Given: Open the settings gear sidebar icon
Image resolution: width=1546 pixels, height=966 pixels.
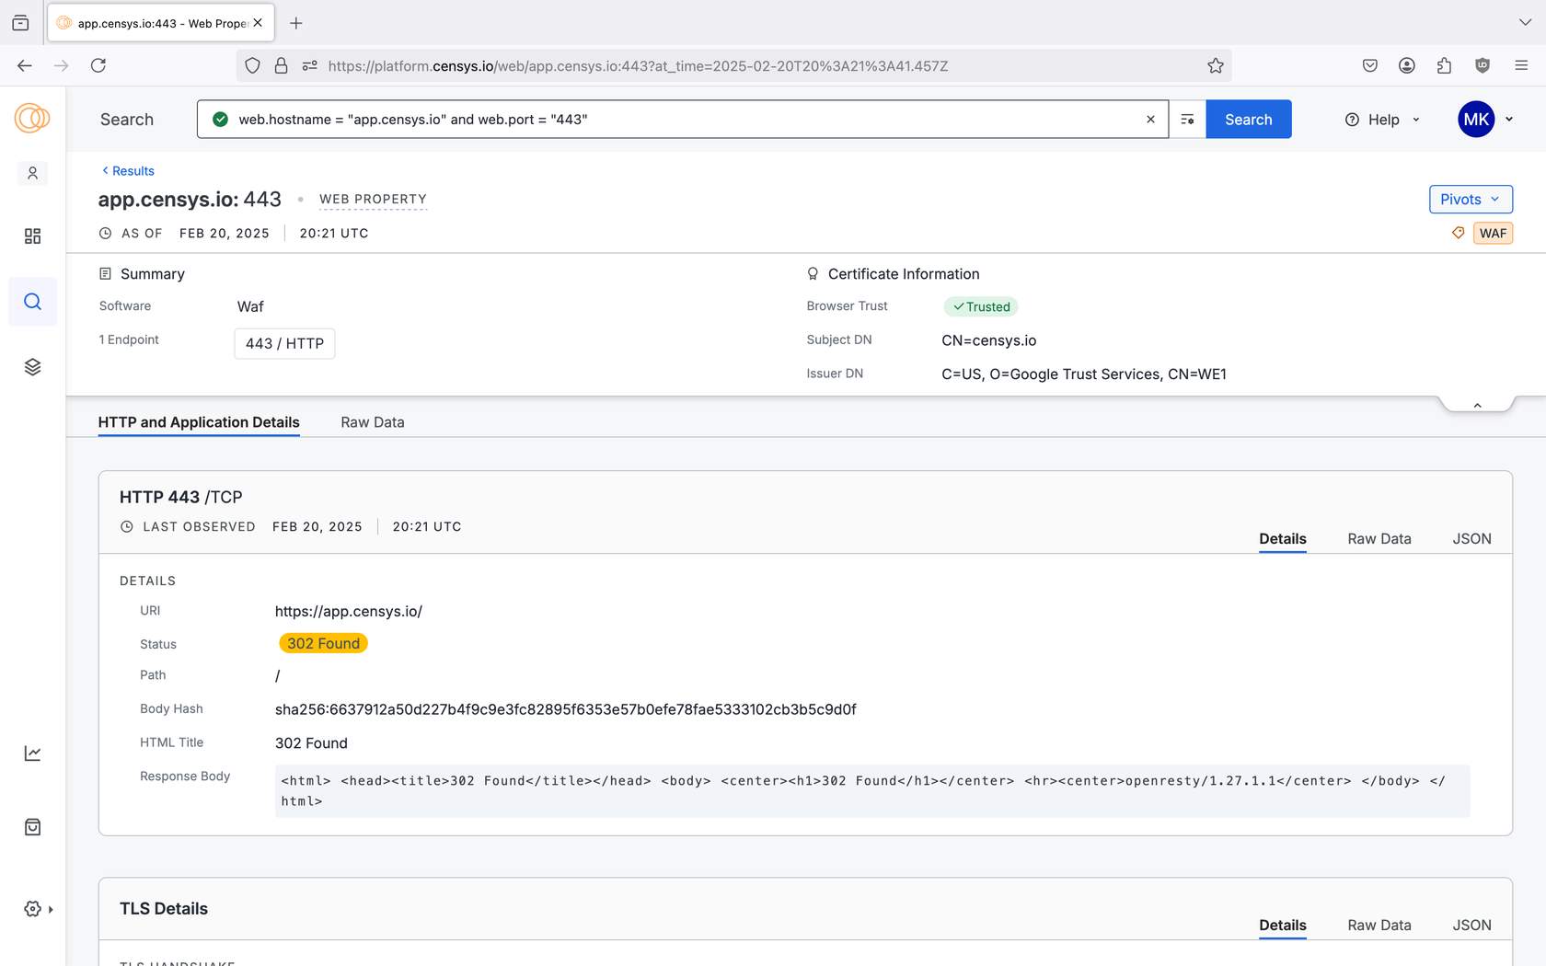Looking at the screenshot, I should click(x=32, y=909).
